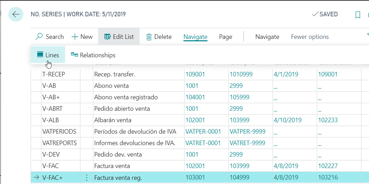Open the V-FAC+ row three-dot menu
This screenshot has height=184, width=369.
click(x=87, y=178)
